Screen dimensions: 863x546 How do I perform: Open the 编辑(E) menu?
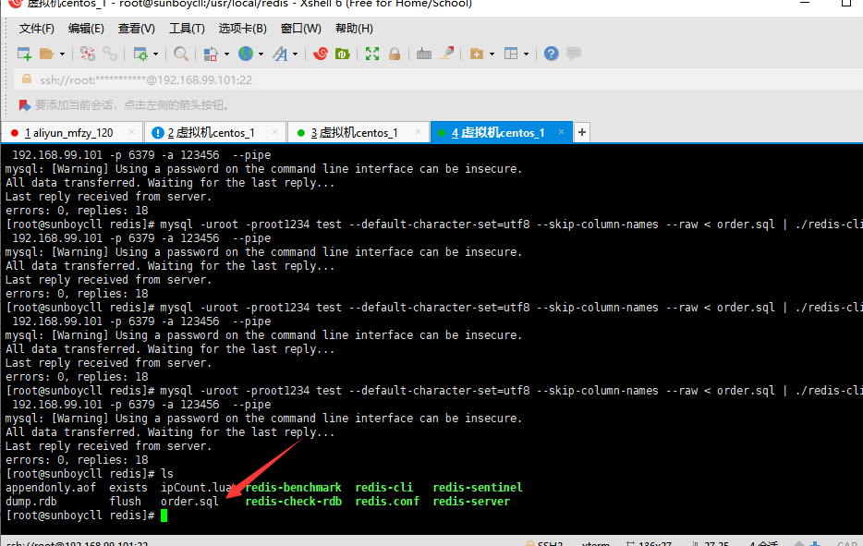pos(86,29)
